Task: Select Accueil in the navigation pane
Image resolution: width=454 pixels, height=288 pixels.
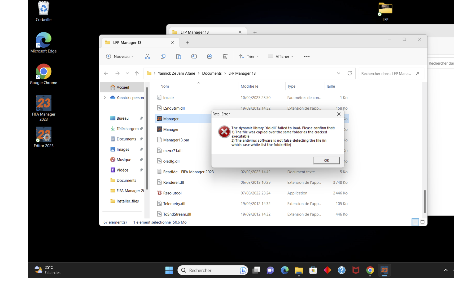Action: (122, 87)
